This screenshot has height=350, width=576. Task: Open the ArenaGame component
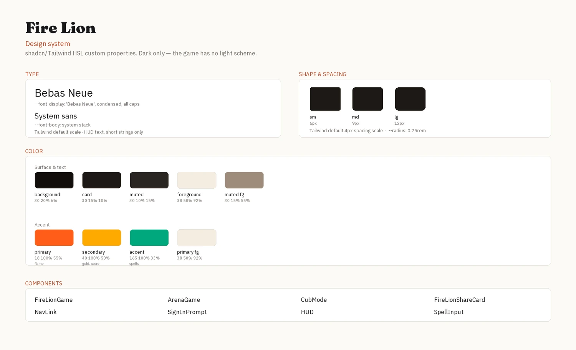coord(184,300)
